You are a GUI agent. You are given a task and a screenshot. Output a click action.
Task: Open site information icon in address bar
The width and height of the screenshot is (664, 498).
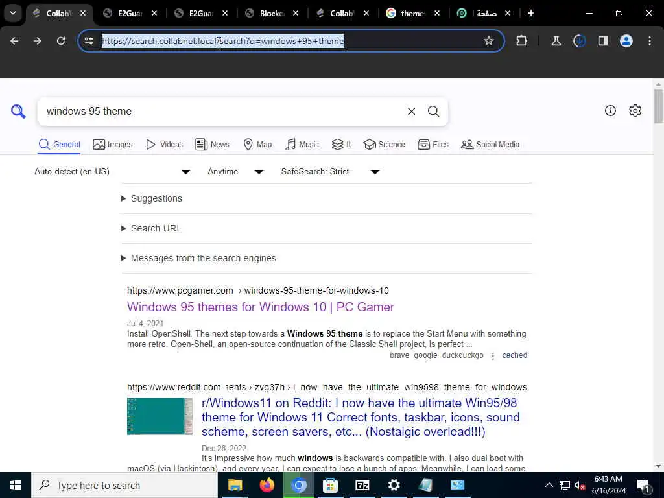point(89,41)
